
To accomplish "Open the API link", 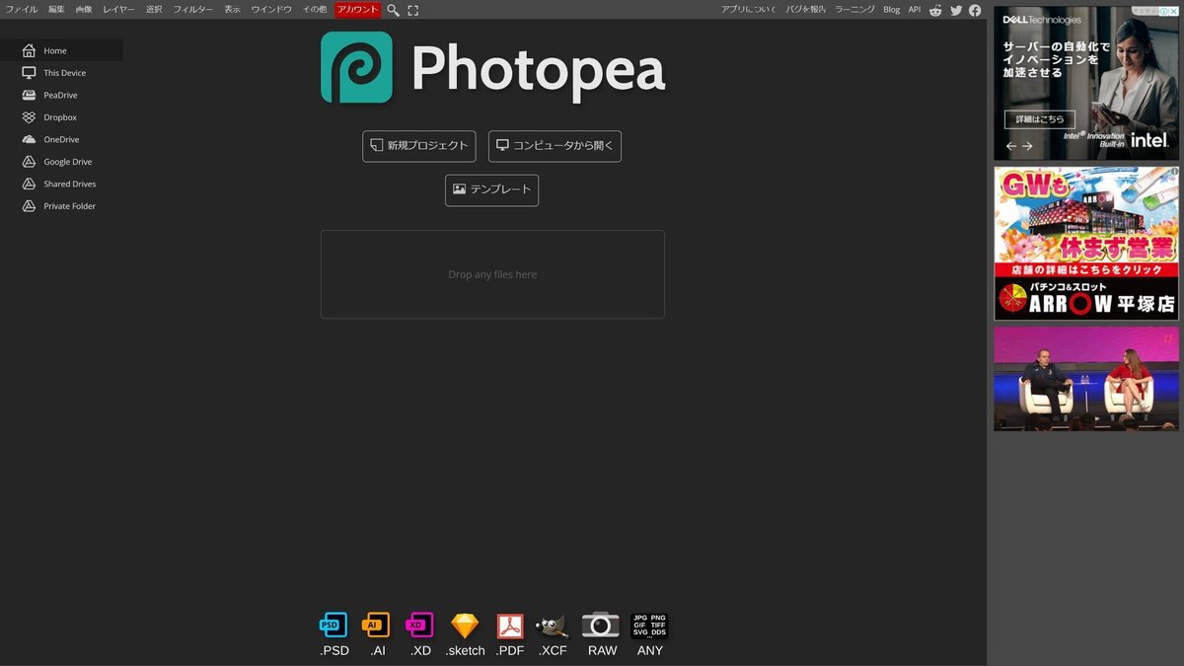I will click(x=915, y=9).
